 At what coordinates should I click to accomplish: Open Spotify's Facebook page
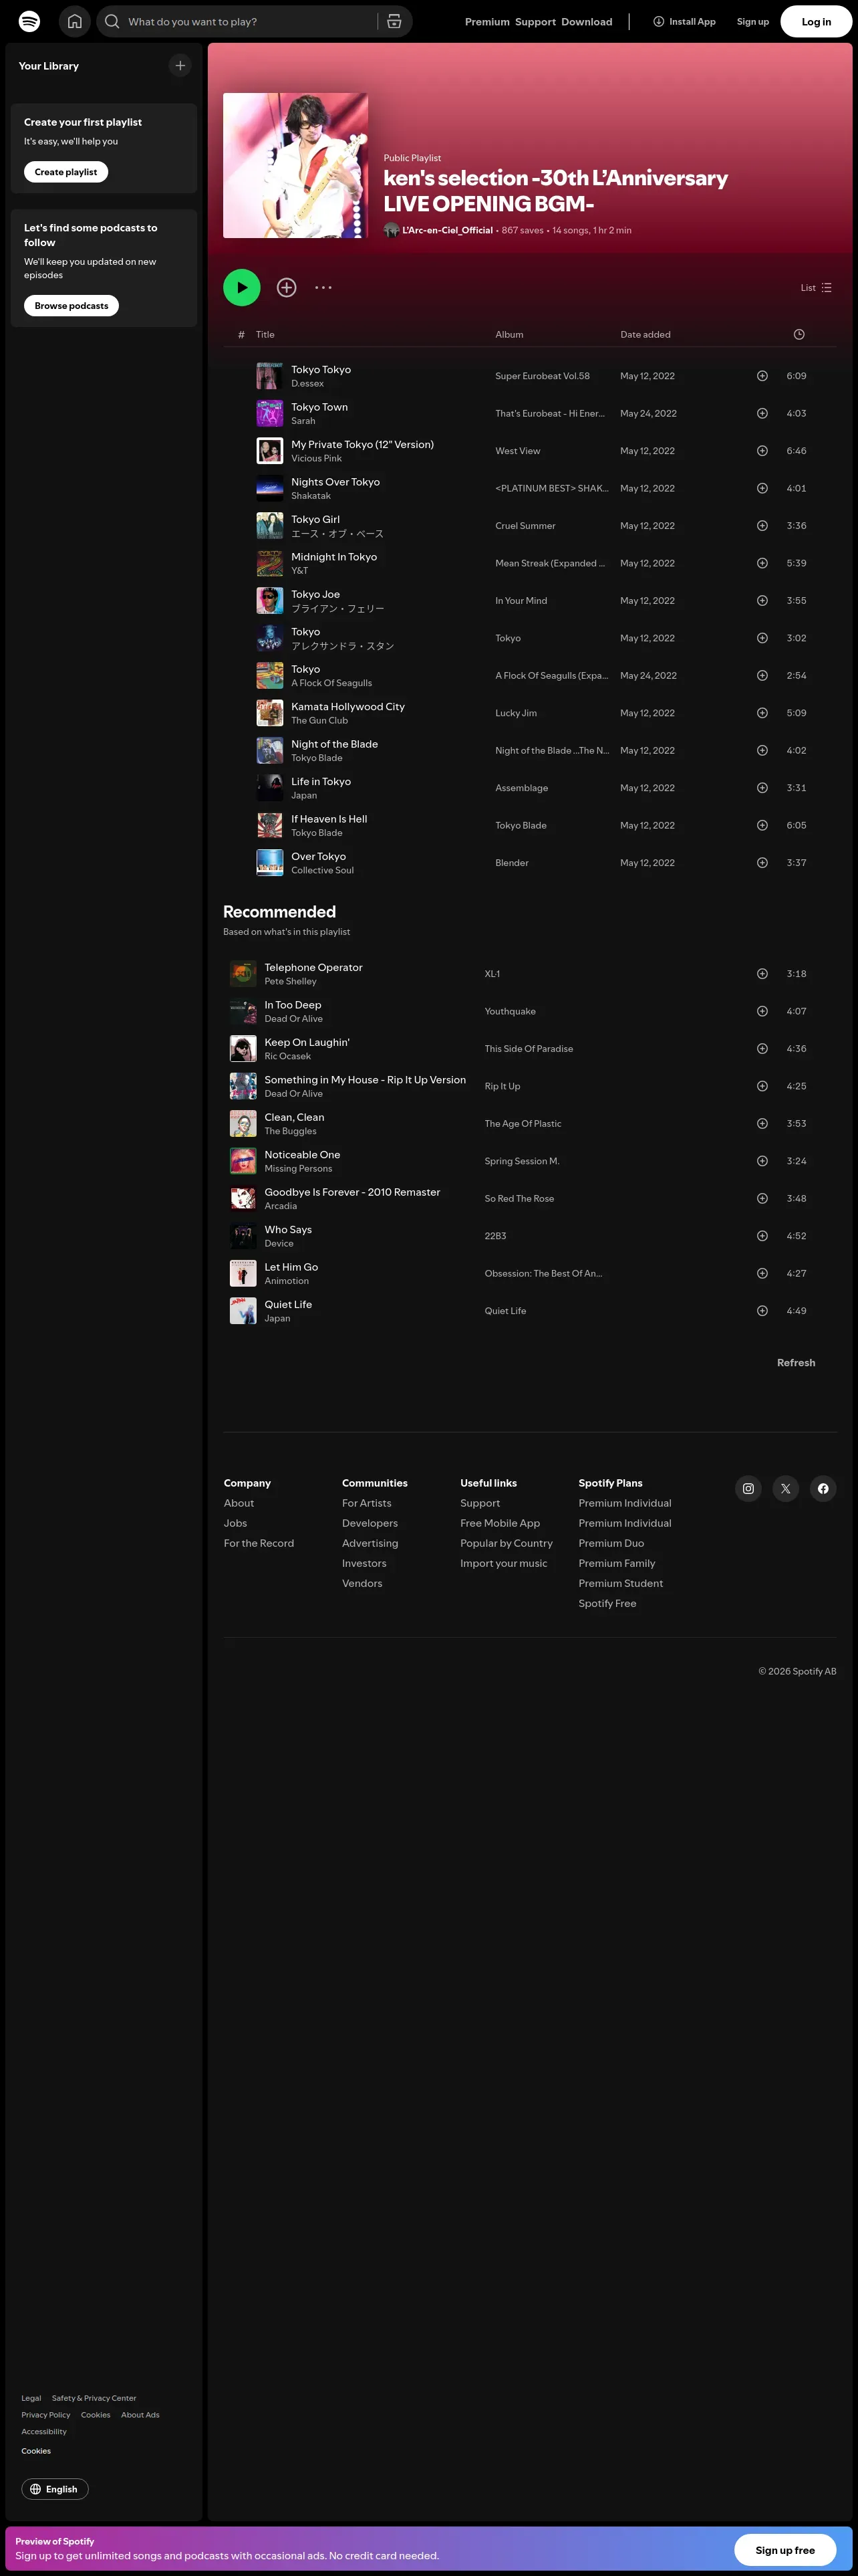(x=823, y=1489)
